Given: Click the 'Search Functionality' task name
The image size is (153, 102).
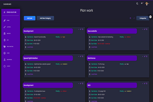Looking at the screenshot, I should tap(40, 37).
